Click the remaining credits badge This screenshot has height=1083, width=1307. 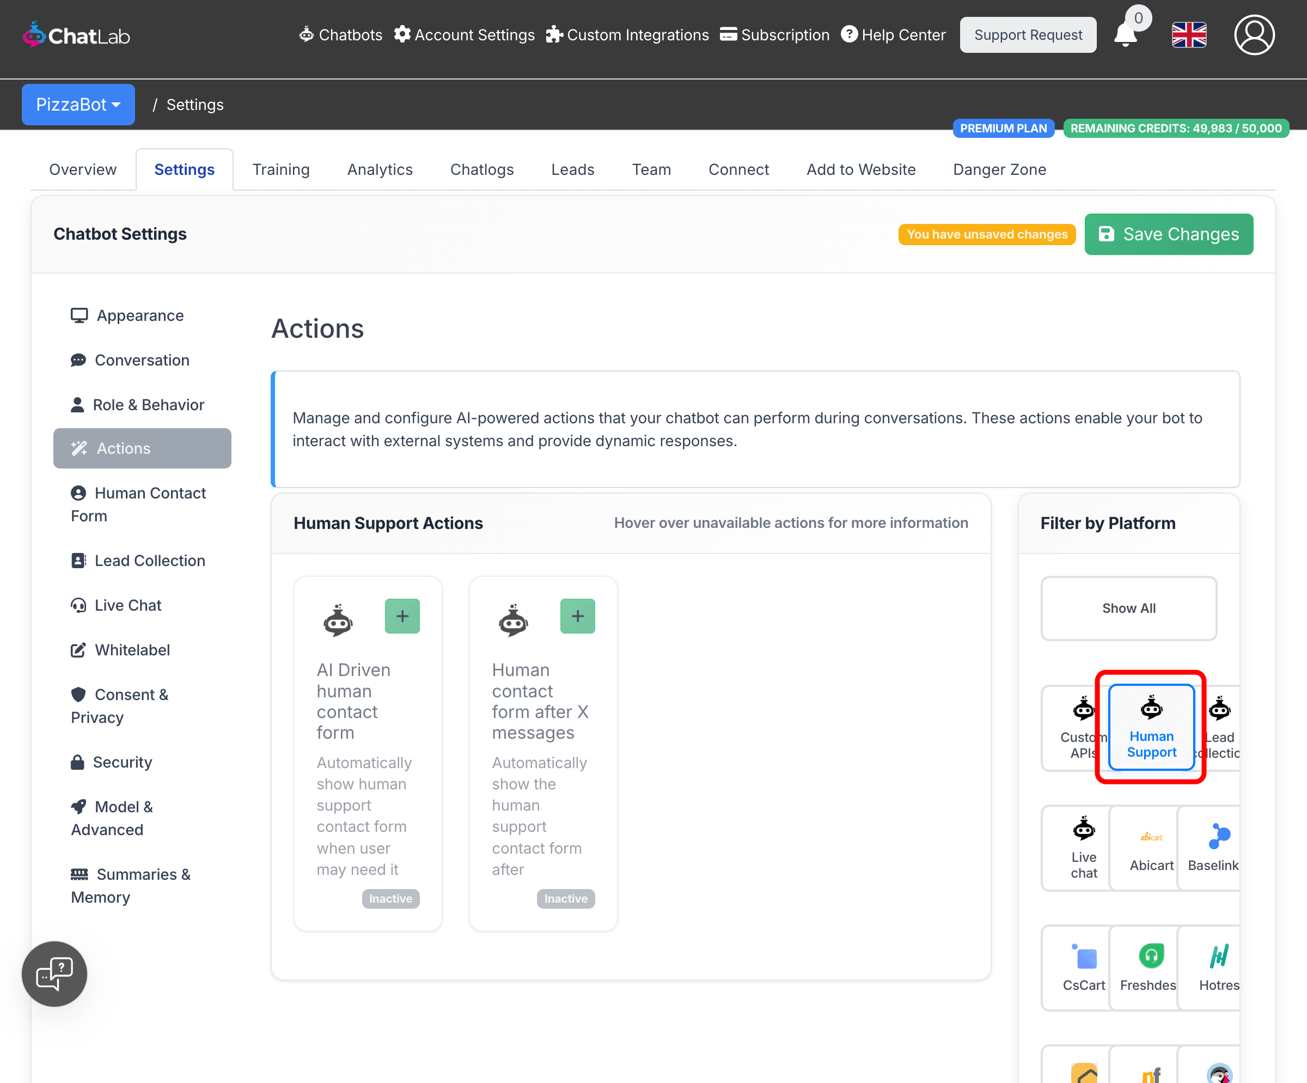point(1175,128)
